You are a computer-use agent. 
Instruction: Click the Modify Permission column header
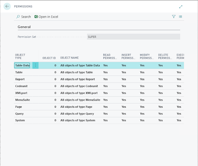[x=147, y=56]
